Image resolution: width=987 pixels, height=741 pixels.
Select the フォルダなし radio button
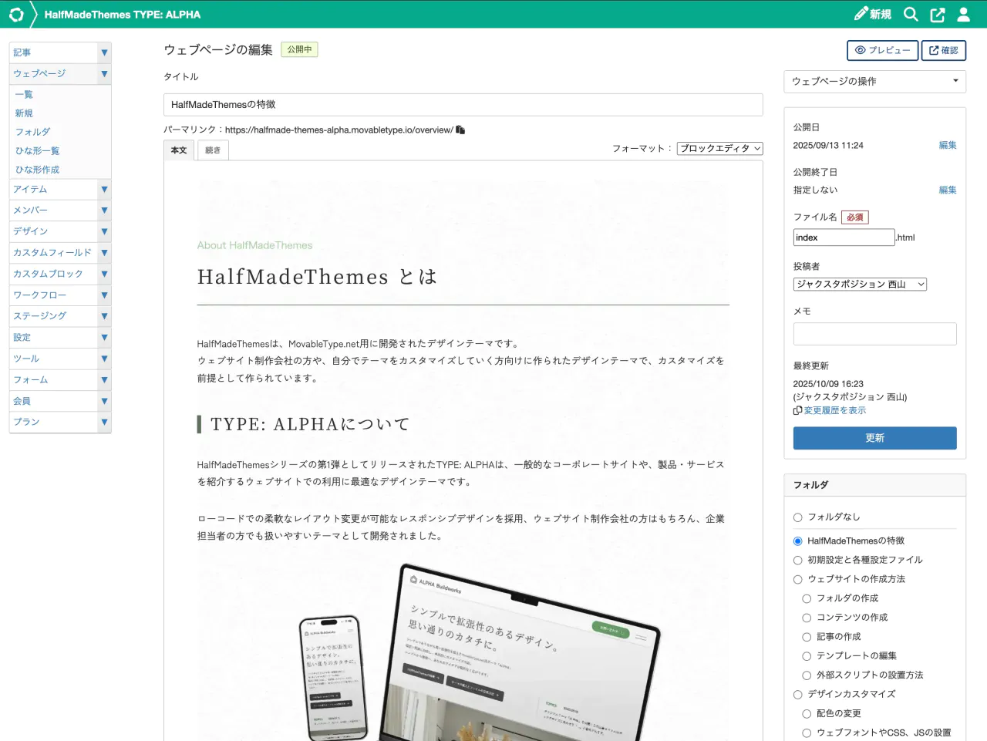tap(798, 517)
